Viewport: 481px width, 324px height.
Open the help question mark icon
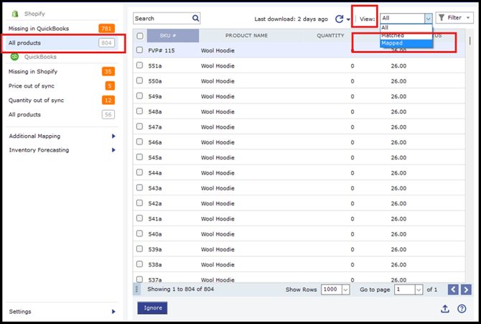tap(462, 309)
